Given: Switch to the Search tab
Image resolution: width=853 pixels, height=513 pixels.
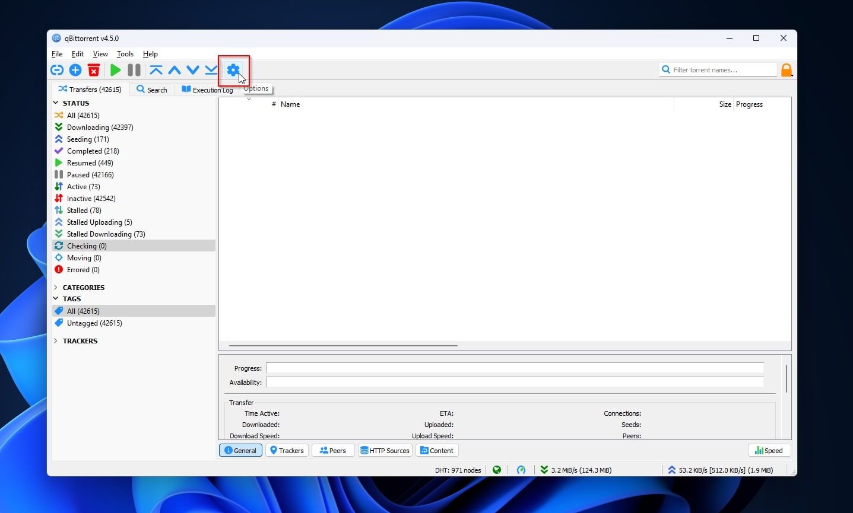Looking at the screenshot, I should click(152, 89).
